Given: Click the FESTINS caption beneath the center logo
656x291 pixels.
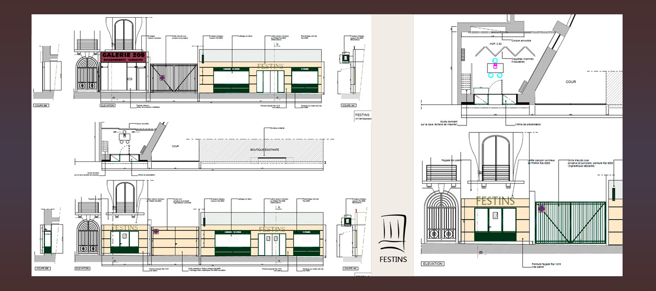Looking at the screenshot, I should click(393, 260).
